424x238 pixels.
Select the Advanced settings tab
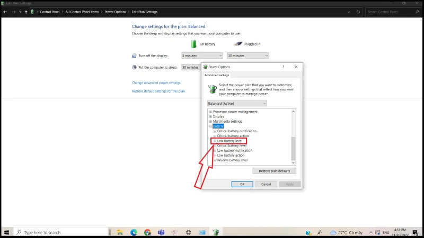pyautogui.click(x=217, y=75)
